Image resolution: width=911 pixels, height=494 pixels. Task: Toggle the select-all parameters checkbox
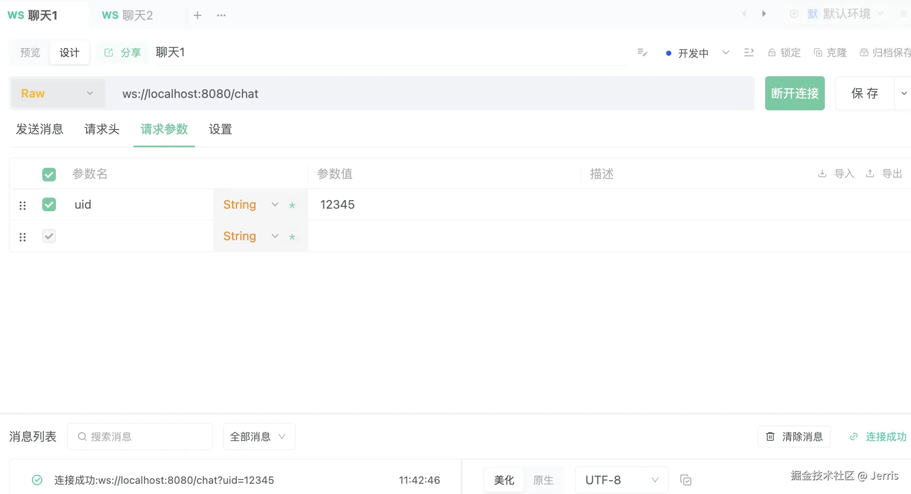(49, 174)
